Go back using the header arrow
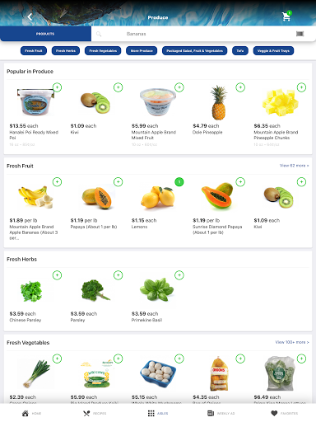 (30, 17)
